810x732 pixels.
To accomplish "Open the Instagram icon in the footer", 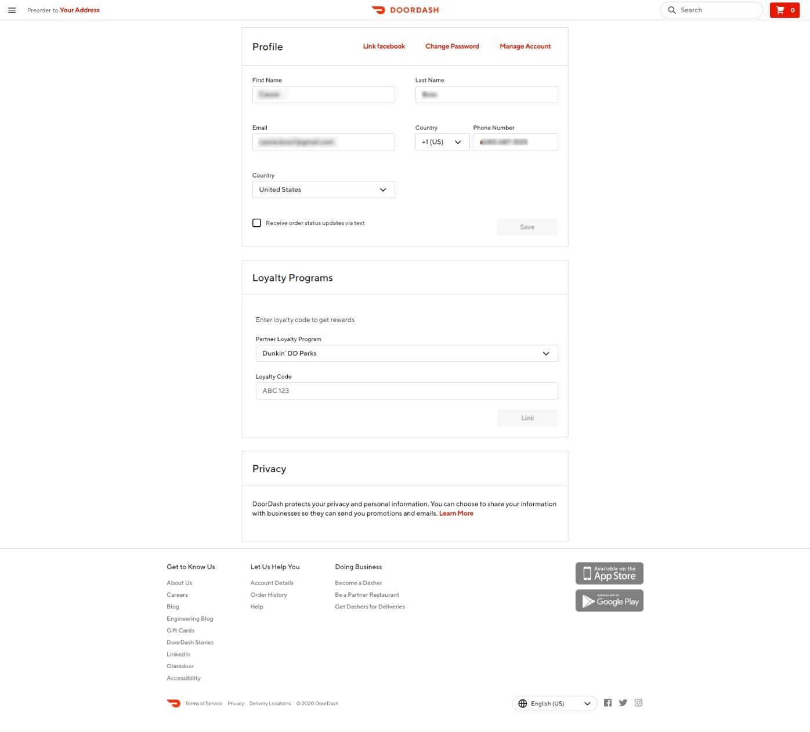I will tap(638, 702).
